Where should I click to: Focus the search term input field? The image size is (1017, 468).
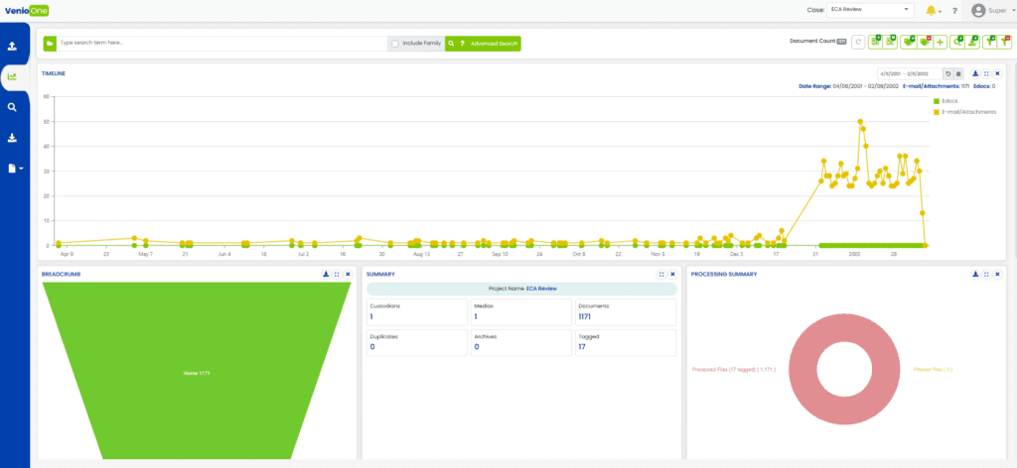pos(220,44)
